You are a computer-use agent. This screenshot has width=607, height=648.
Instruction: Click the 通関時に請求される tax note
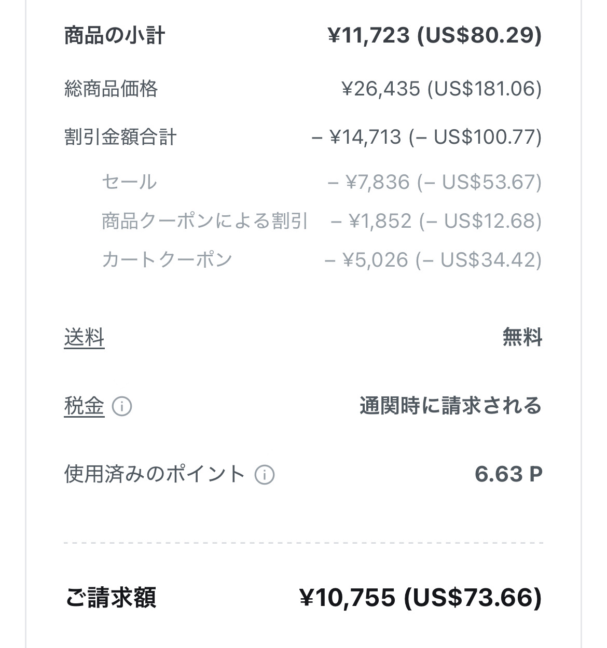[x=450, y=406]
